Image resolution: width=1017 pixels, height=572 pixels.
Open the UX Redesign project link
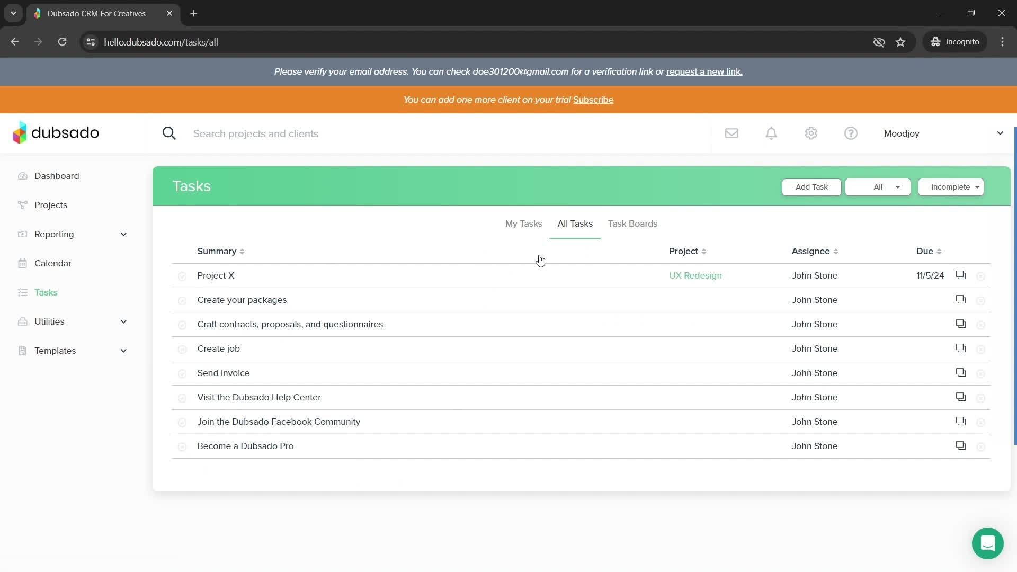[695, 275]
